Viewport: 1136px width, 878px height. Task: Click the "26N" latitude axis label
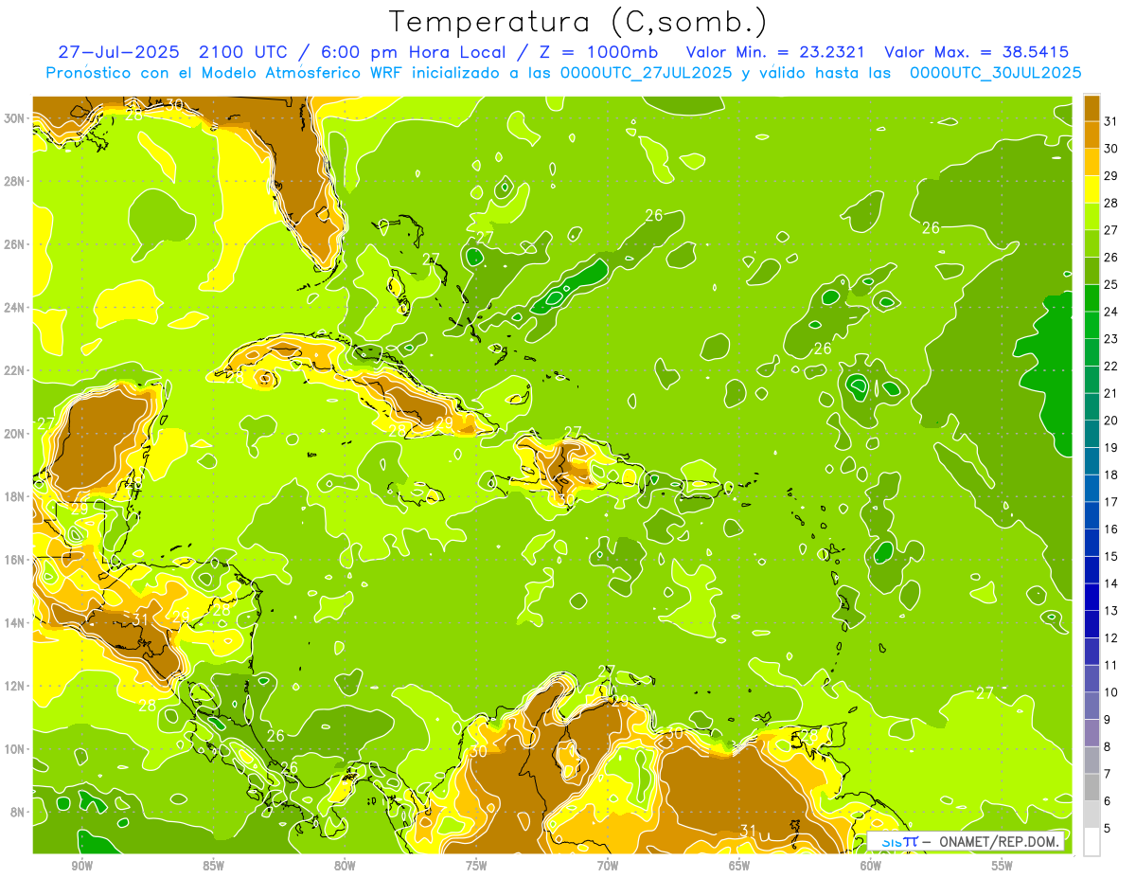tap(14, 244)
